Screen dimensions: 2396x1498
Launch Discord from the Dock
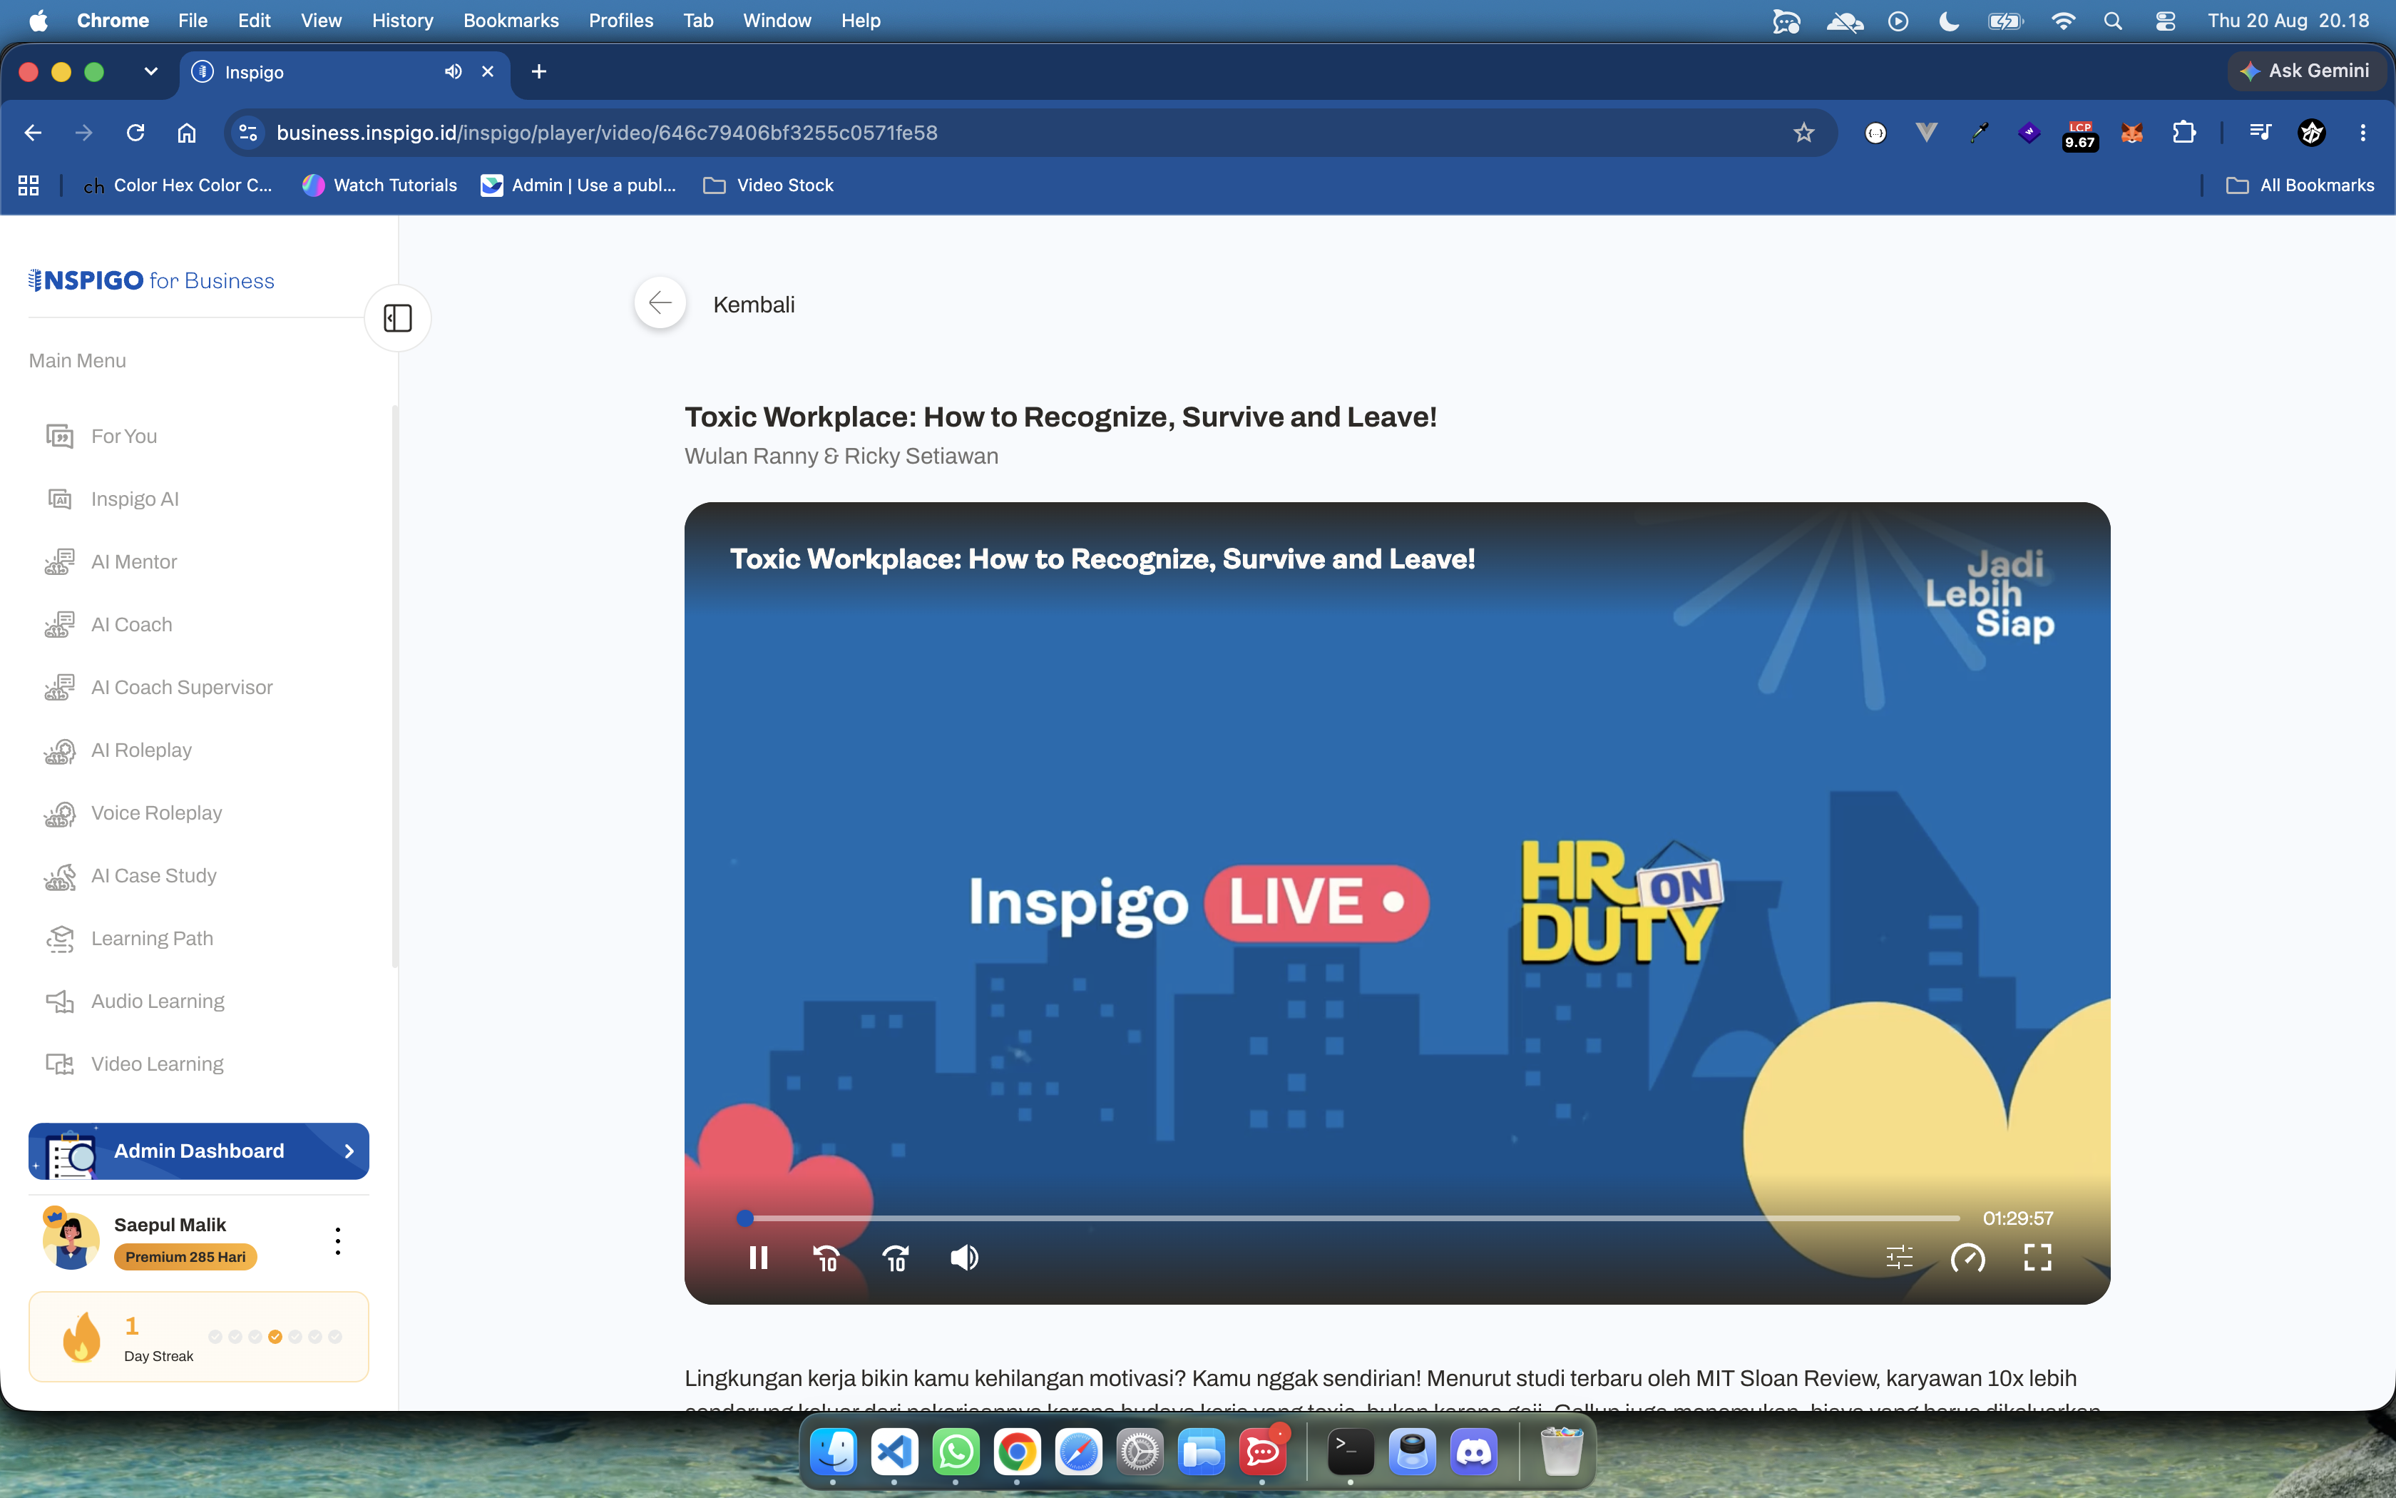(x=1473, y=1452)
